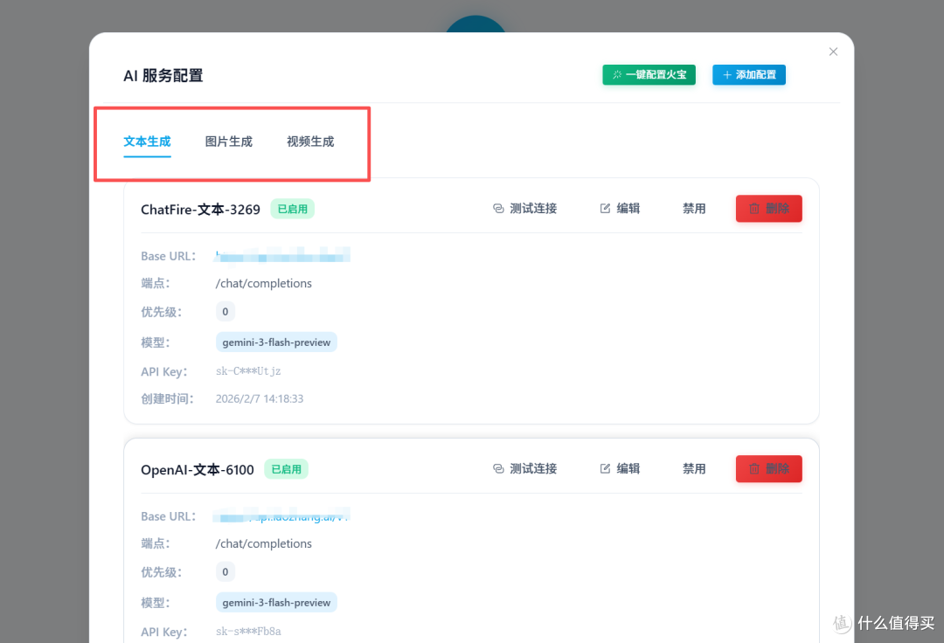
Task: Switch to the 文本生成 tab
Action: coord(147,142)
